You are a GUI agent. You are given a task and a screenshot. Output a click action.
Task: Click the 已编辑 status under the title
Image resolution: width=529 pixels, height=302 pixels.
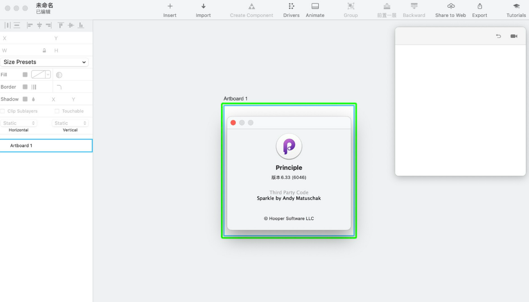coord(43,12)
